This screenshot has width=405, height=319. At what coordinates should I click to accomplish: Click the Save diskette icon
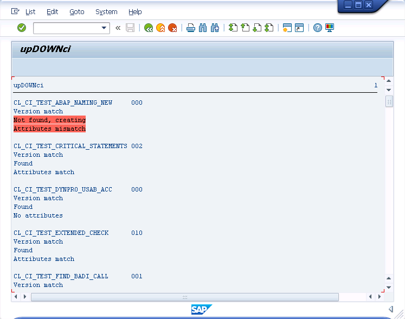(x=130, y=28)
